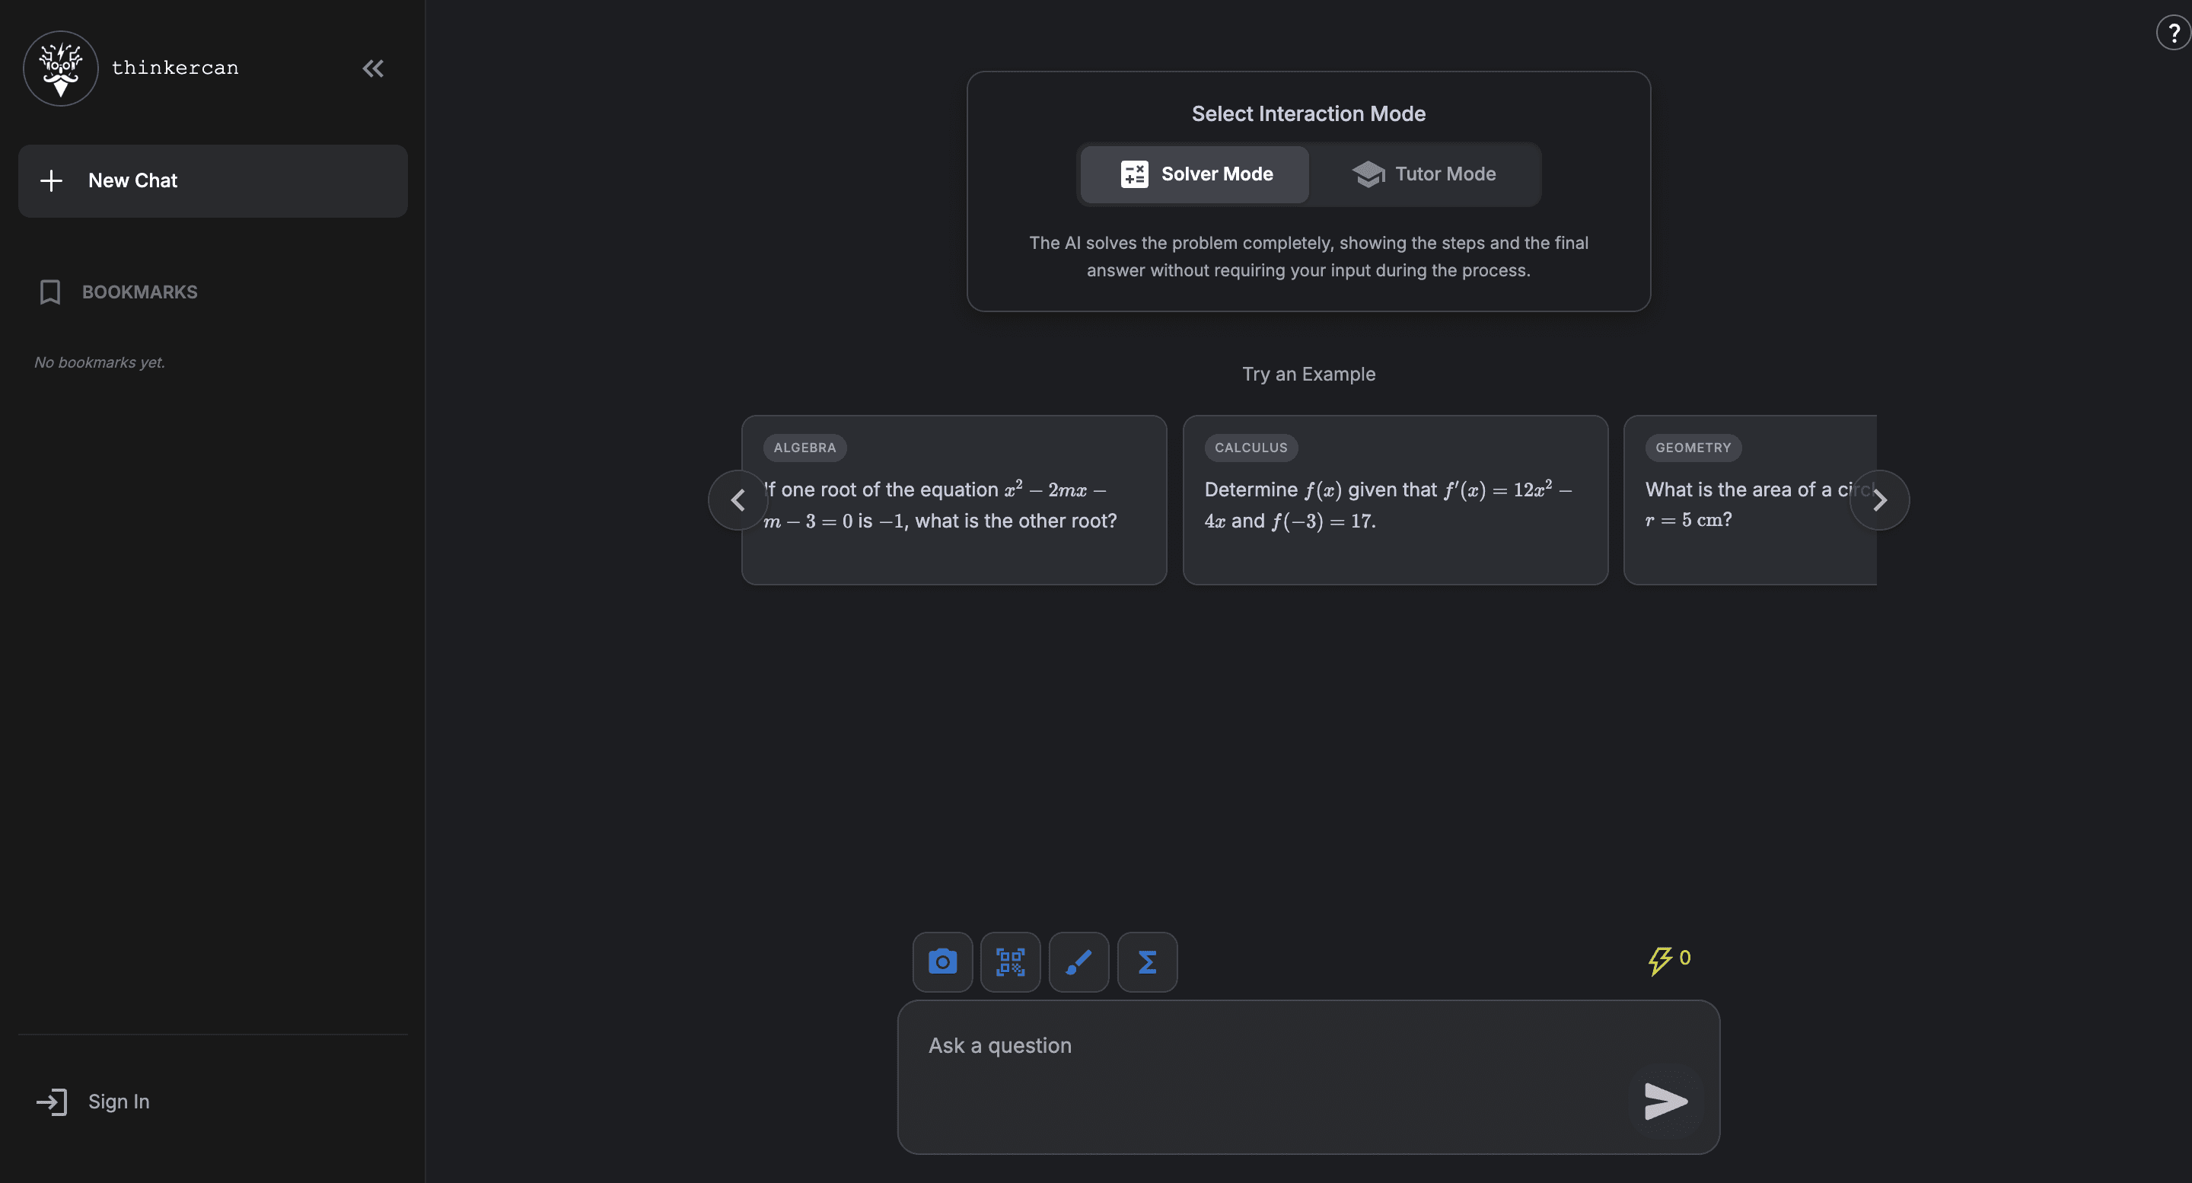This screenshot has width=2192, height=1183.
Task: Click the thinkercan logo icon
Action: tap(59, 68)
